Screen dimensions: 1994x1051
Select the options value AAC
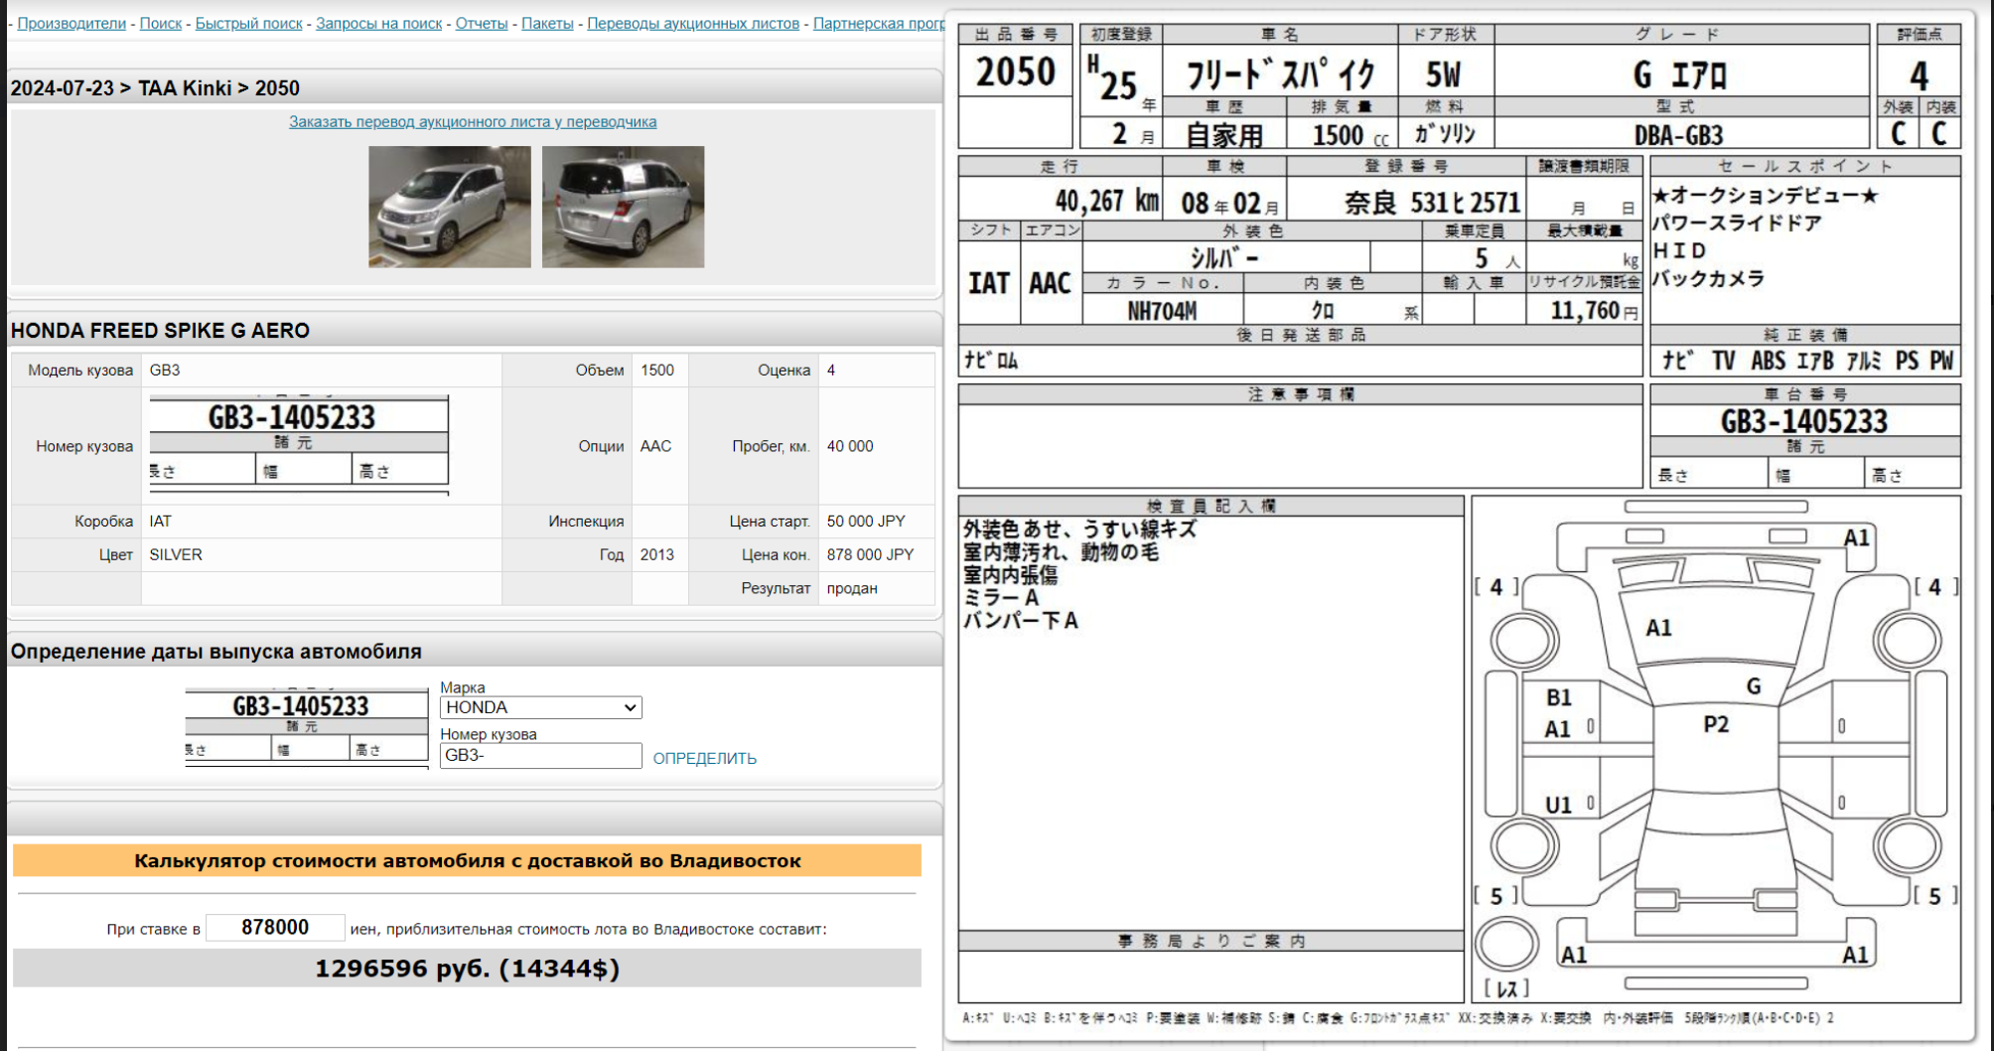point(655,446)
